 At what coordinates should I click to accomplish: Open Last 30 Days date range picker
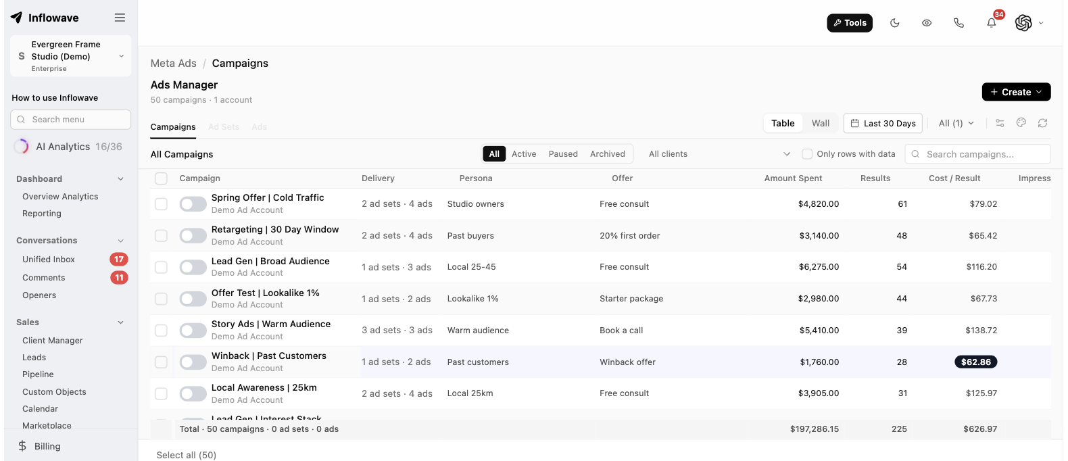(883, 123)
